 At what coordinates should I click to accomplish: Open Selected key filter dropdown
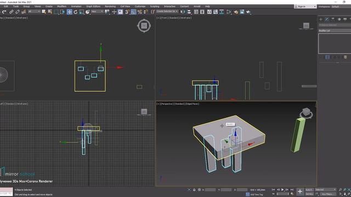326,190
